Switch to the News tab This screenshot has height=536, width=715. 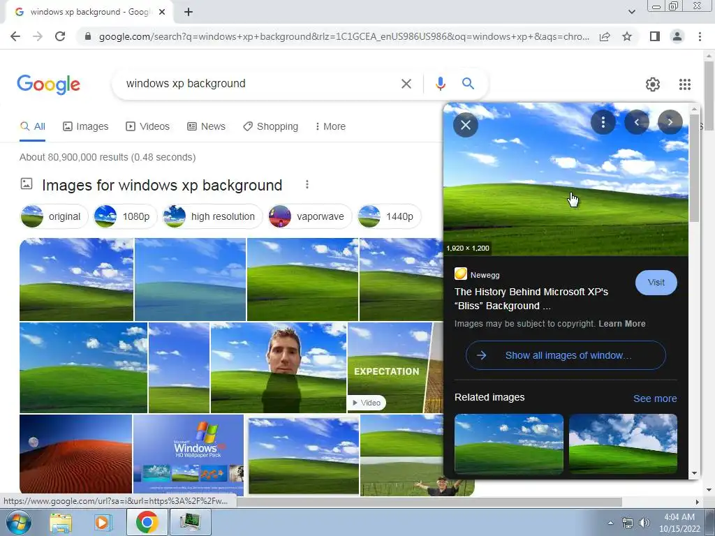pyautogui.click(x=206, y=127)
